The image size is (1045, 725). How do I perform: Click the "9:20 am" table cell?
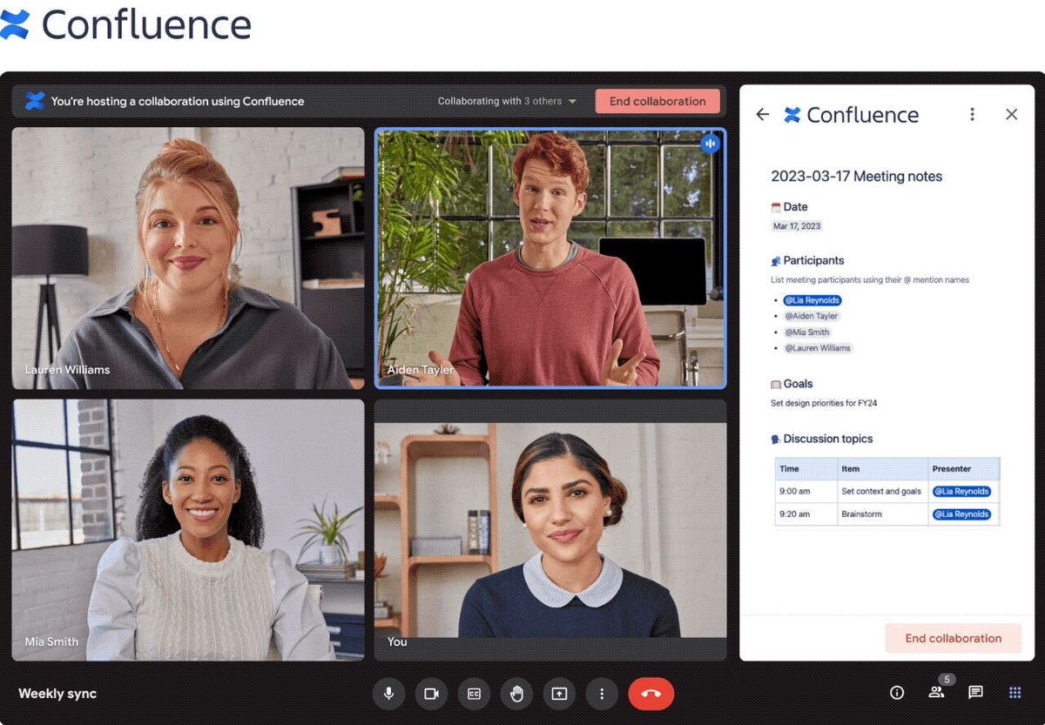coord(806,514)
